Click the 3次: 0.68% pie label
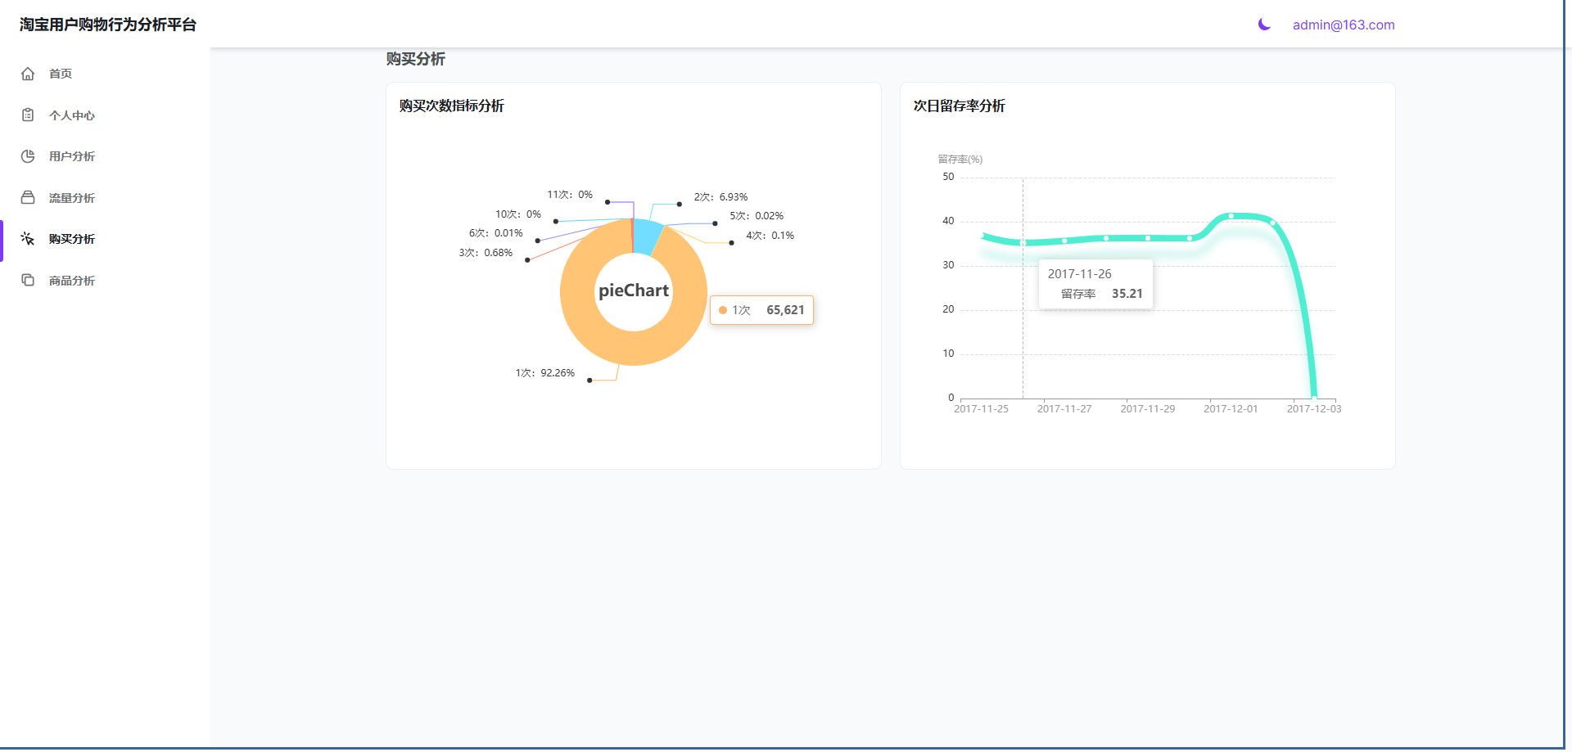1572x752 pixels. click(486, 253)
